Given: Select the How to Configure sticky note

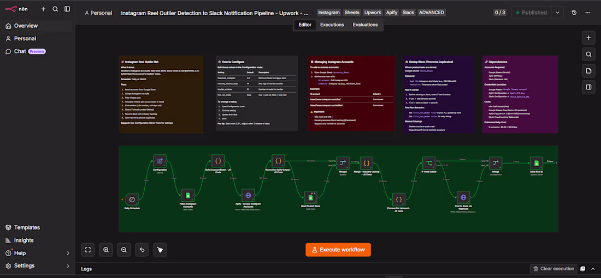Looking at the screenshot, I should pos(257,93).
